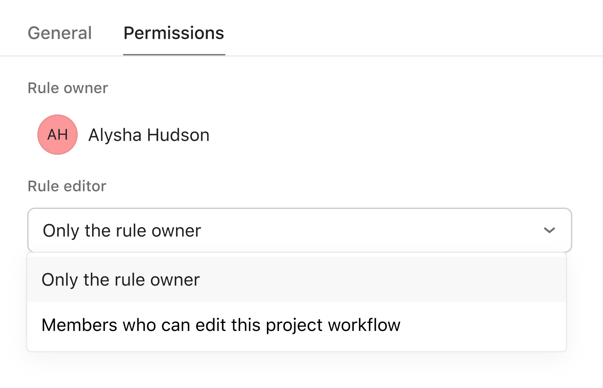The height and width of the screenshot is (388, 603).
Task: Collapse the dropdown using the chevron arrow
Action: pos(549,231)
